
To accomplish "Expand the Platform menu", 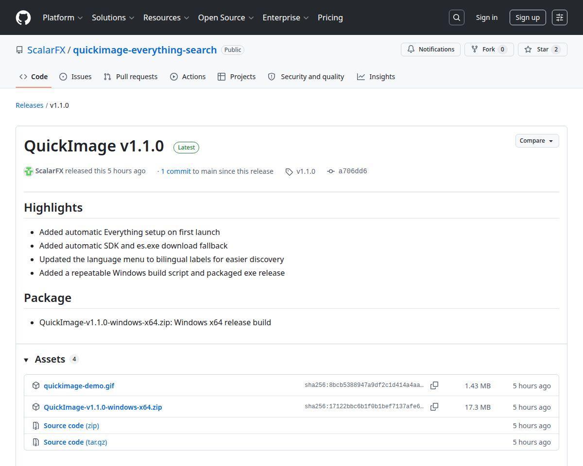I will pos(63,17).
